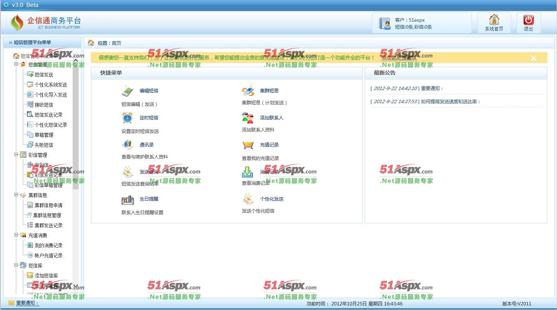Image resolution: width=557 pixels, height=310 pixels.
Task: Click the 发送查询 quick menu icon
Action: [127, 172]
